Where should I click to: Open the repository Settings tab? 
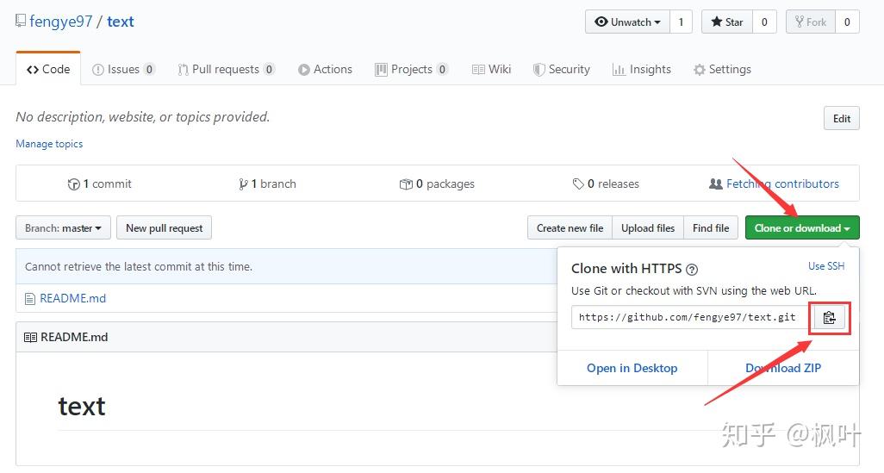click(722, 70)
